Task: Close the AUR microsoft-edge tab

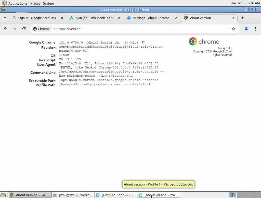Action: [x=119, y=18]
